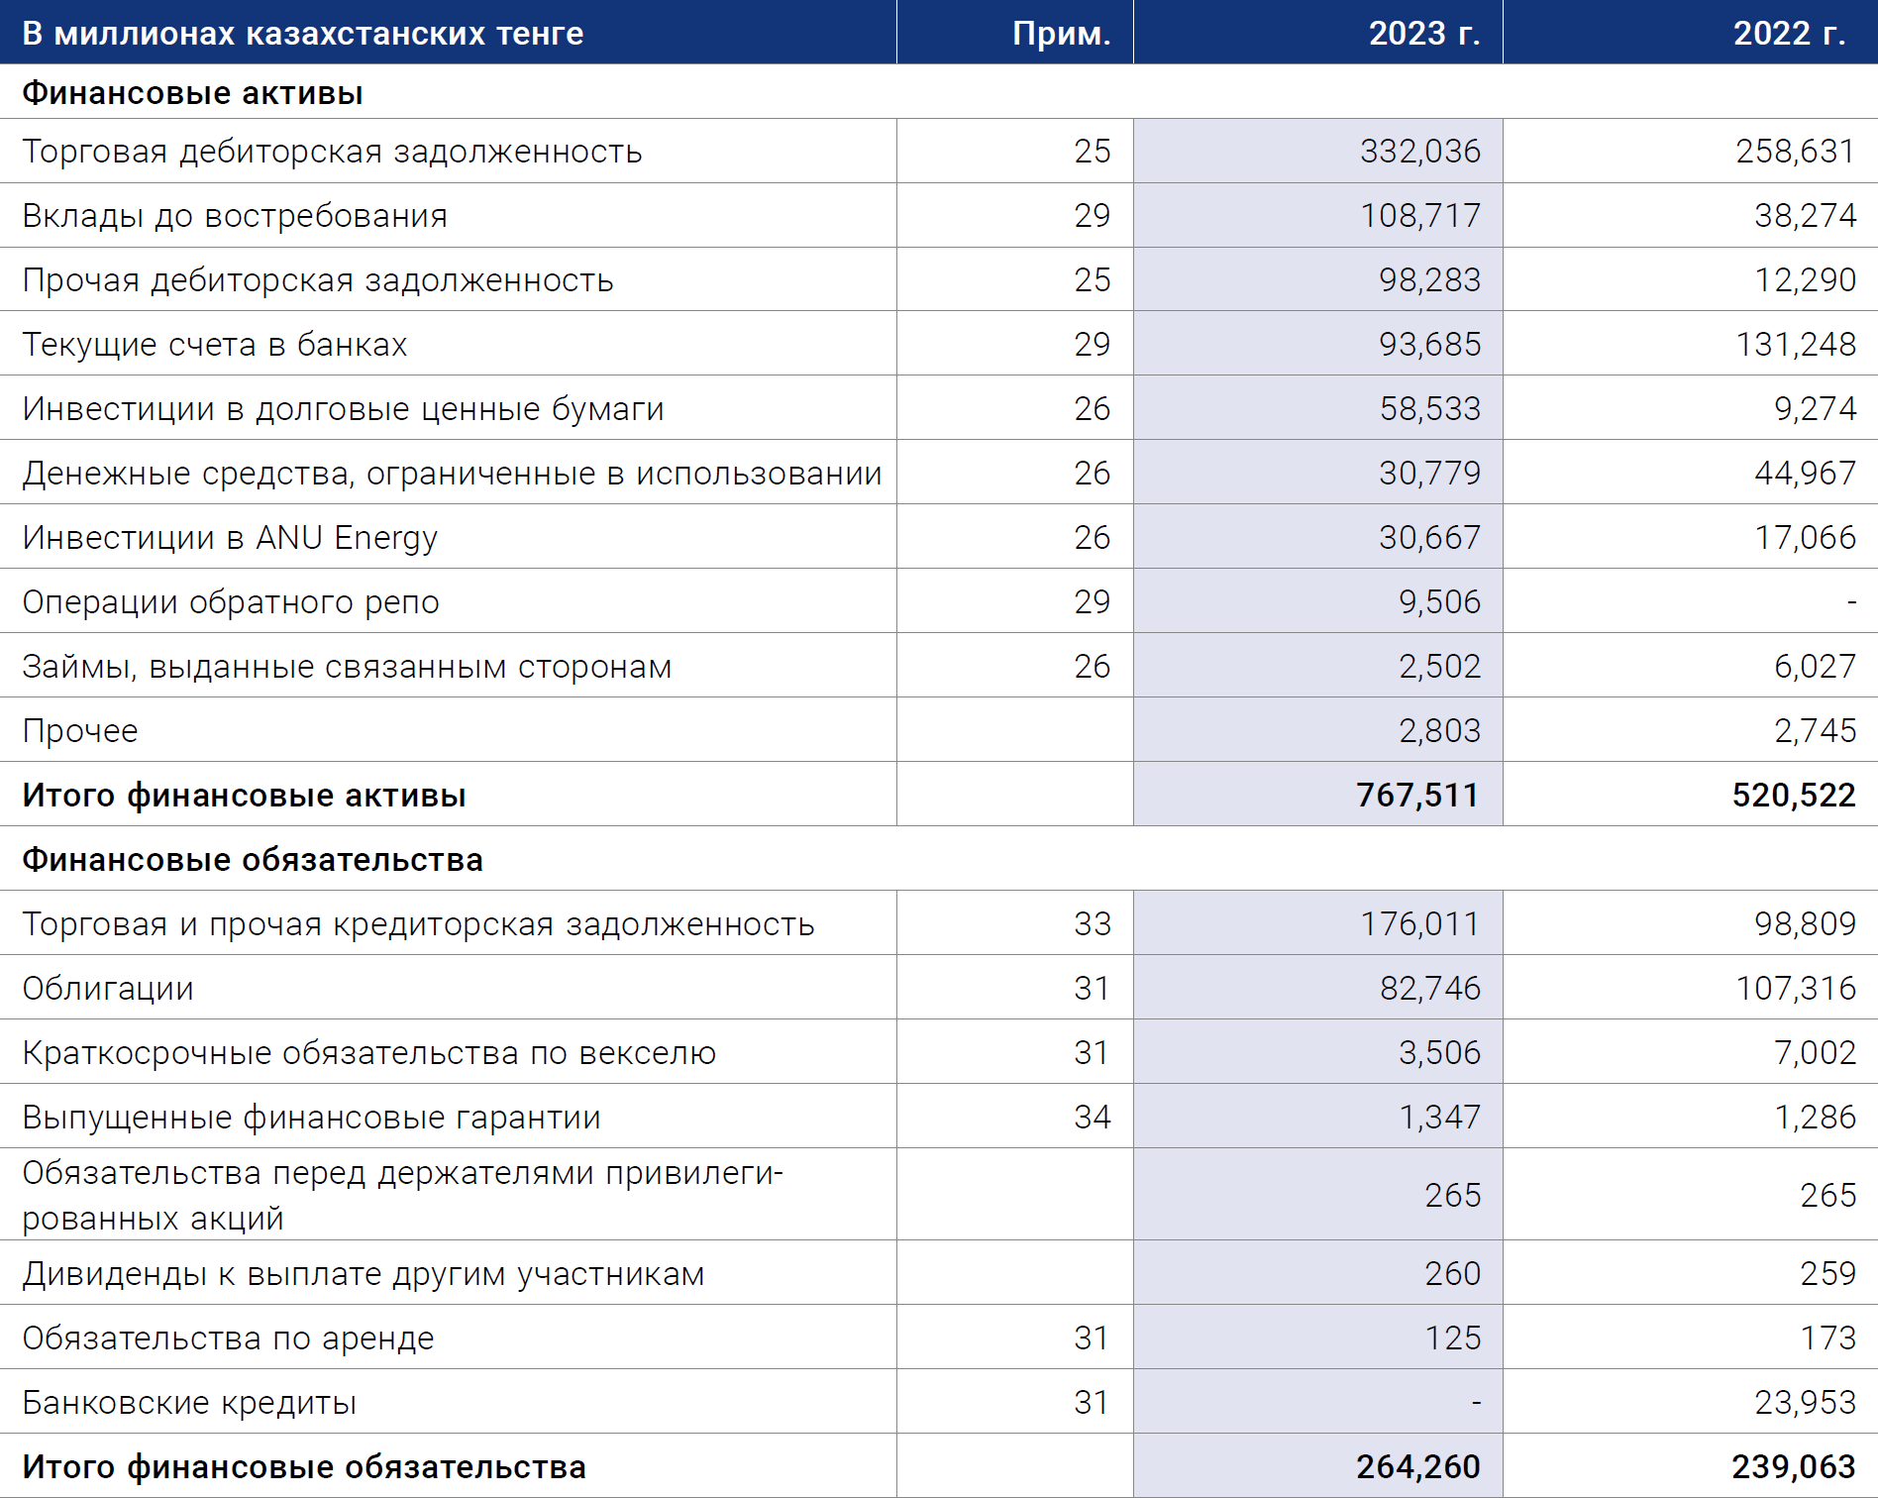Click the value 7,002
Image resolution: width=1878 pixels, height=1498 pixels.
pos(1815,1053)
